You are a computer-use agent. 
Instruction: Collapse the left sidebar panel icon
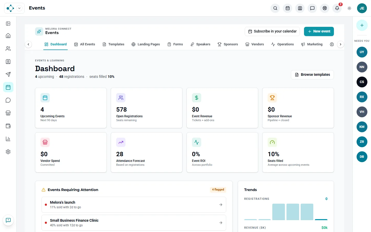point(8,24)
